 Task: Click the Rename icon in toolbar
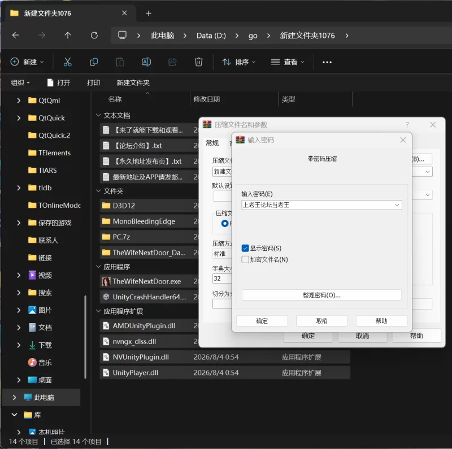pyautogui.click(x=146, y=62)
